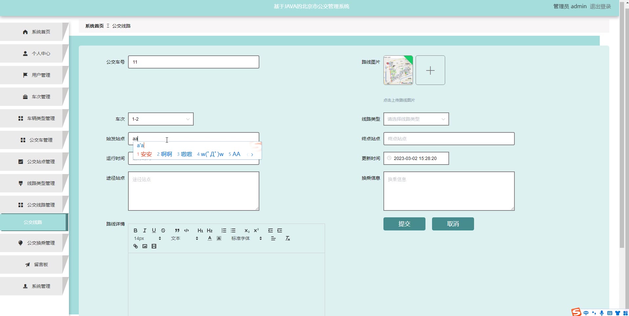Click the 换乘信息 text area
Image resolution: width=629 pixels, height=316 pixels.
coord(449,191)
